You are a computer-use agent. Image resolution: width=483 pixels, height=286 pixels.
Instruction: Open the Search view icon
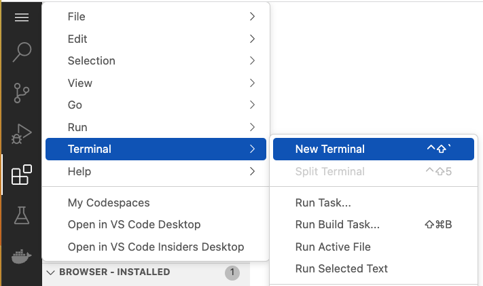click(x=22, y=52)
